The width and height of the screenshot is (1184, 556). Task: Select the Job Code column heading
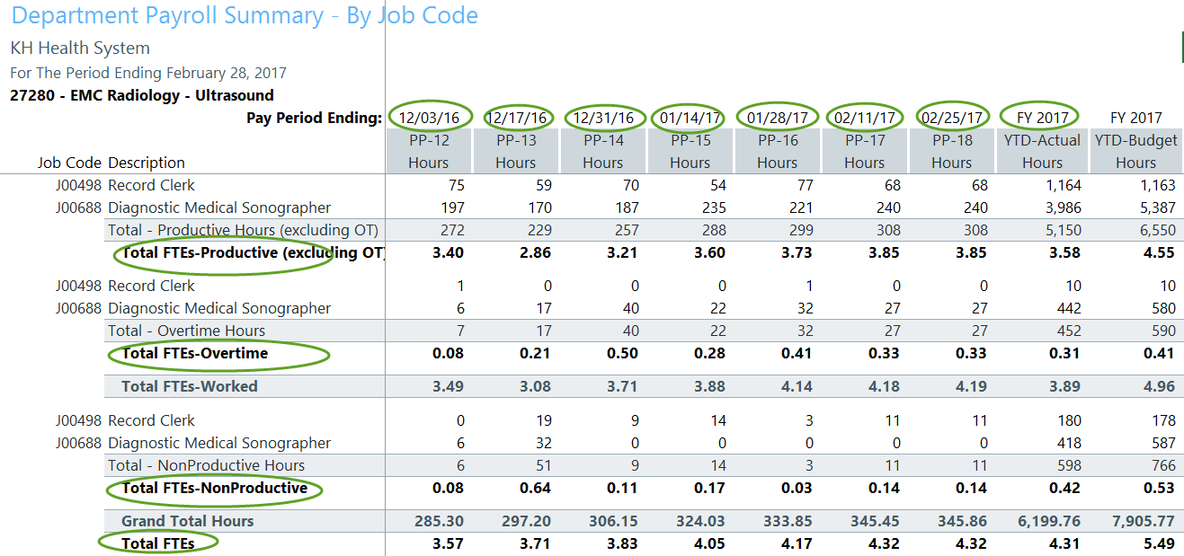[70, 163]
